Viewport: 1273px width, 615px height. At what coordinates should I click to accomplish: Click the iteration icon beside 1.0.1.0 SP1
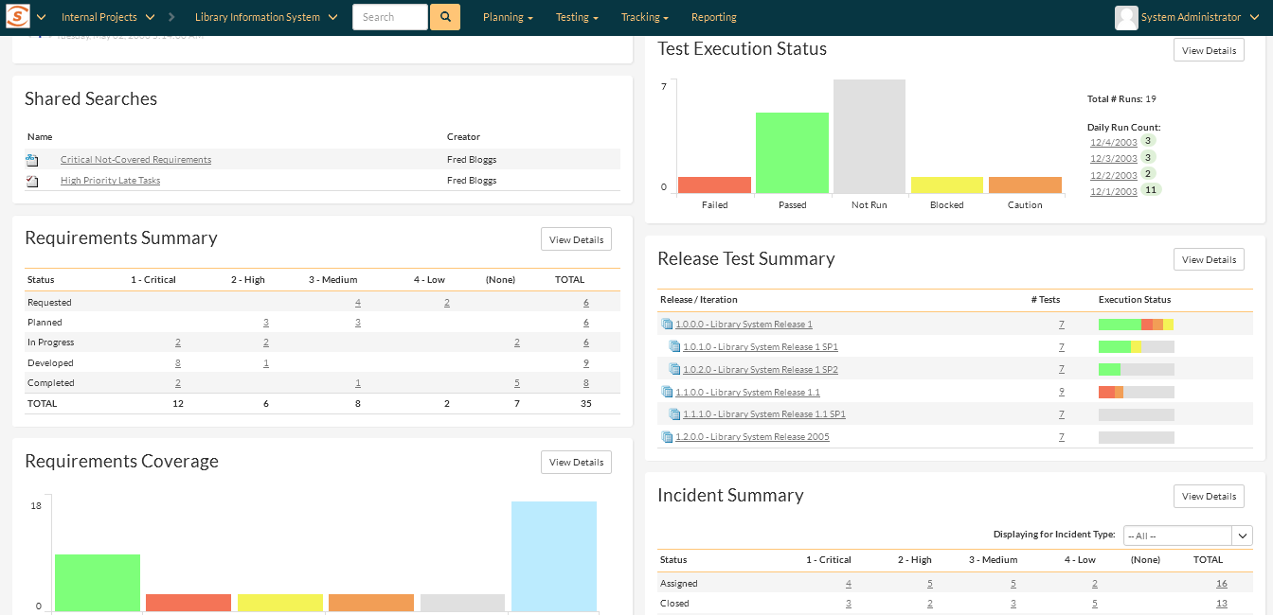pyautogui.click(x=674, y=347)
